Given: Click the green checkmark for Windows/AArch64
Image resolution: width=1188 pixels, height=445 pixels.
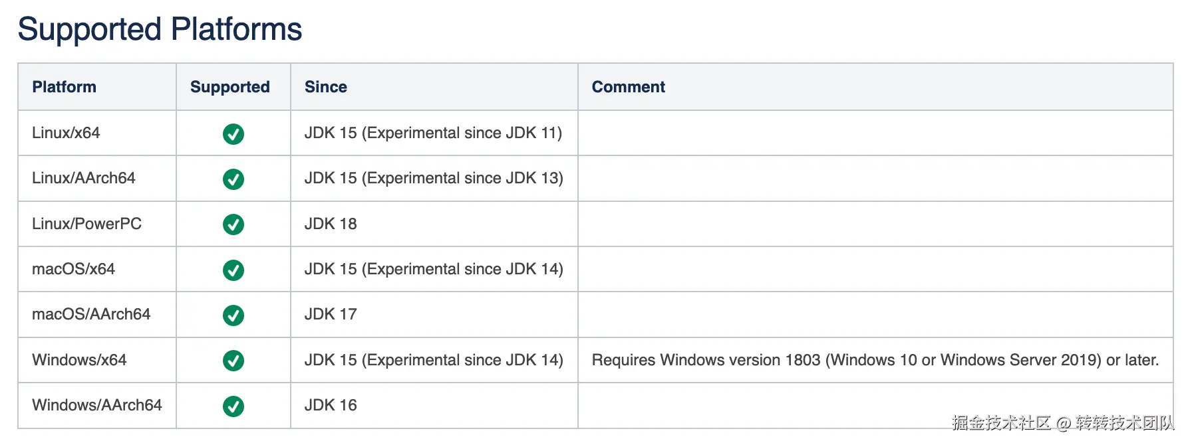Looking at the screenshot, I should [x=233, y=406].
